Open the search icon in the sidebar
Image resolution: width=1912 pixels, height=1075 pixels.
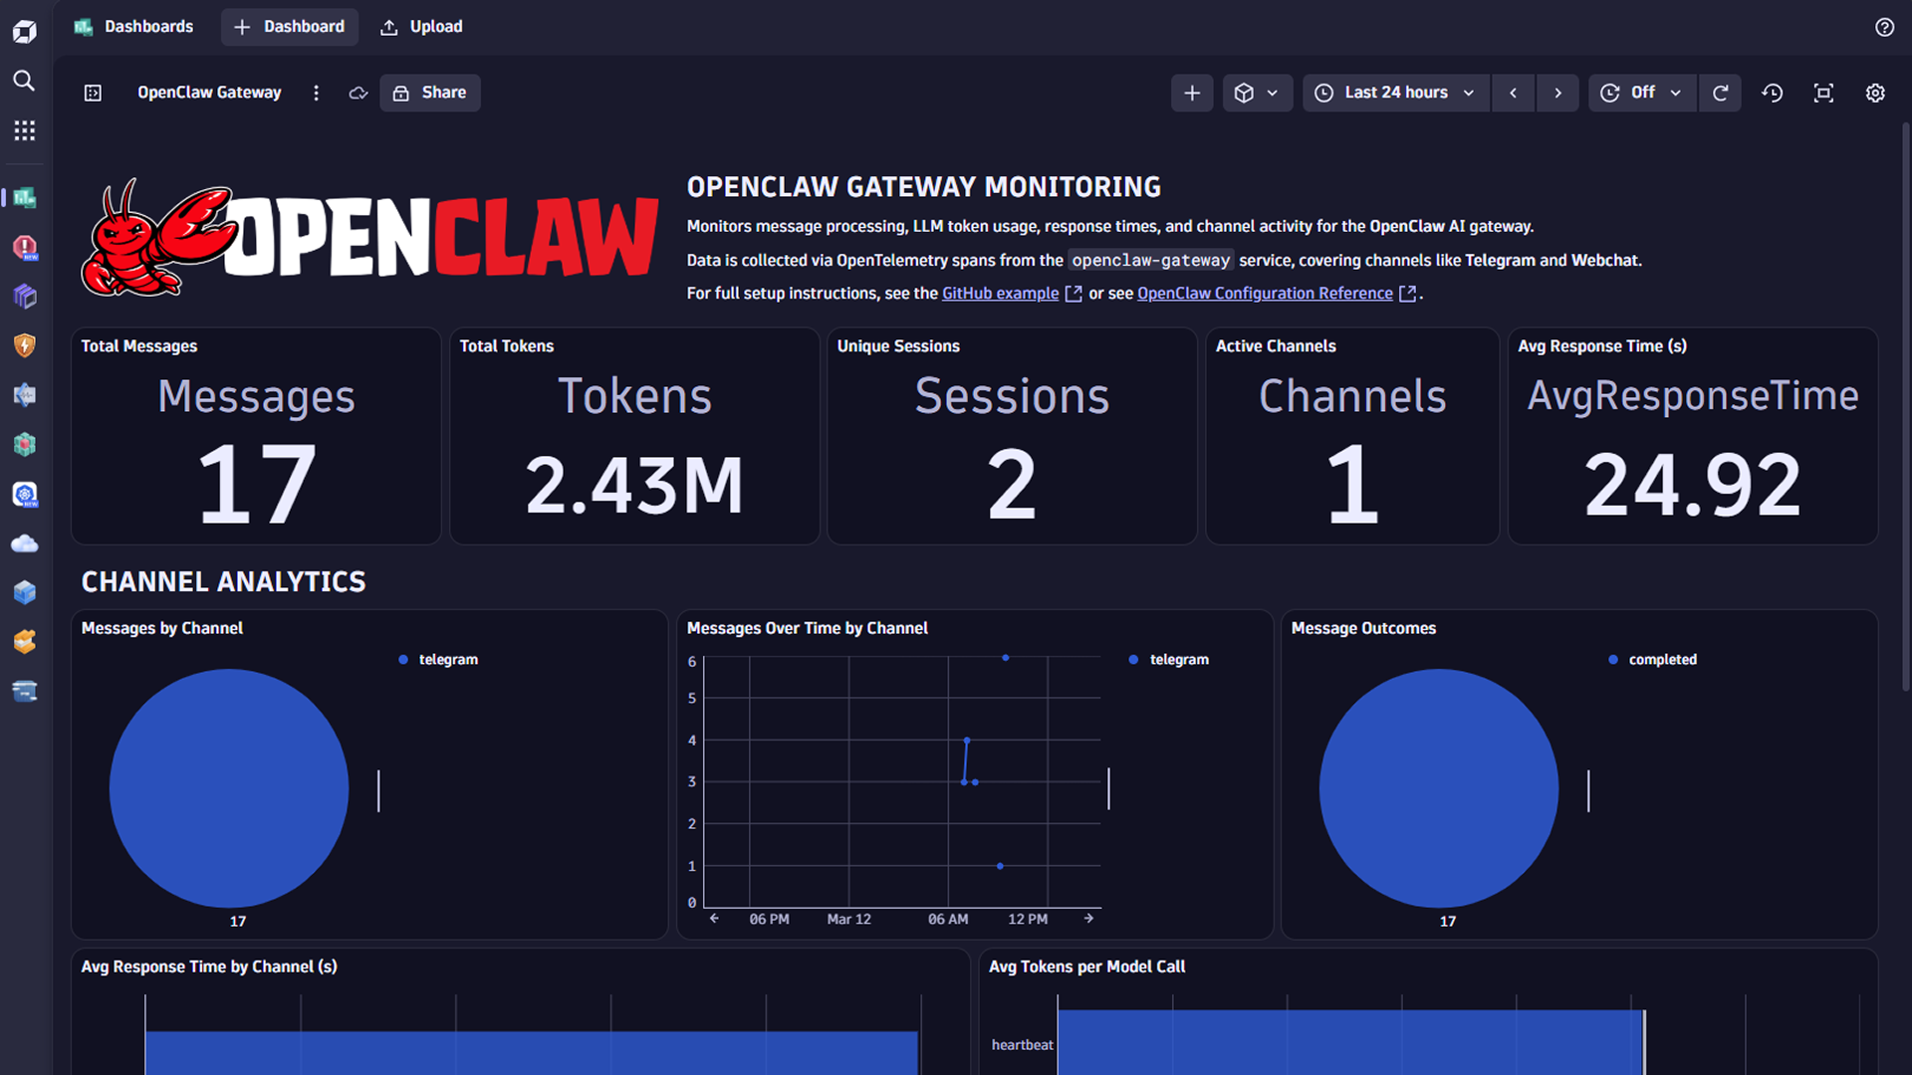click(x=25, y=81)
